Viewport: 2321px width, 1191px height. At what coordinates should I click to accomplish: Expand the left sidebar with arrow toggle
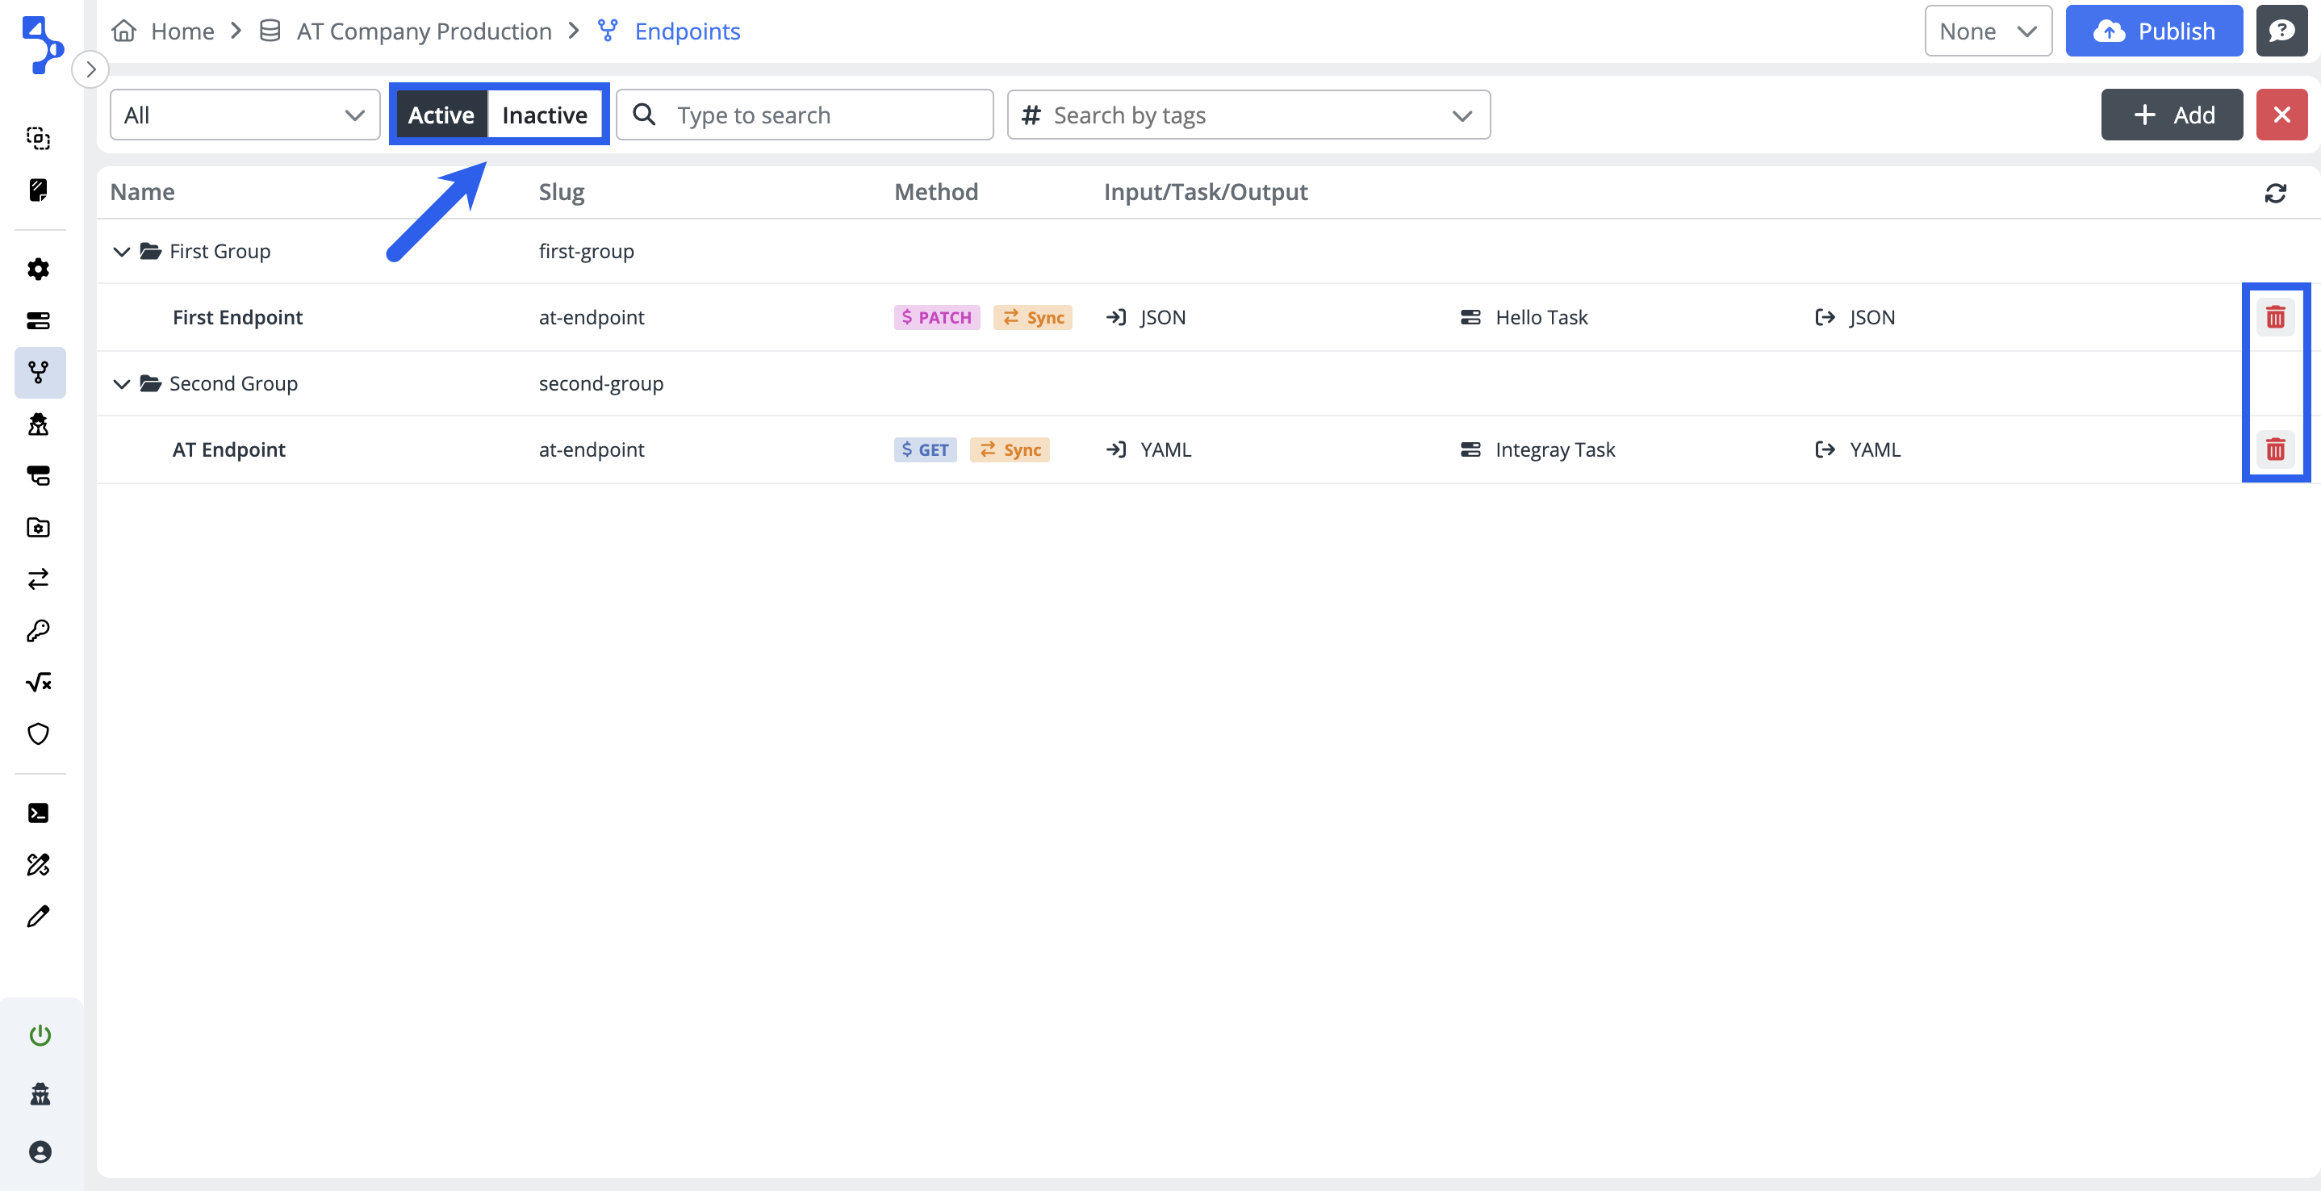point(90,69)
